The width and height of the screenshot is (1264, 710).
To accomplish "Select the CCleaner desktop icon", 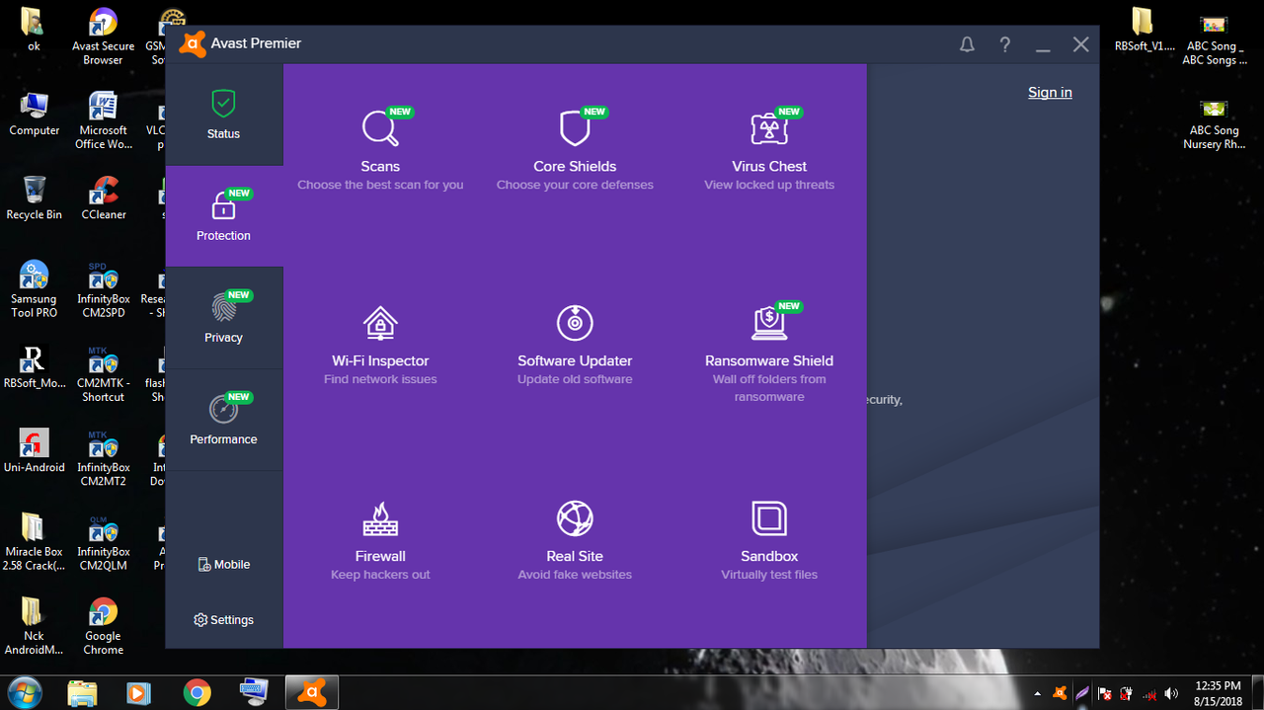I will [103, 197].
